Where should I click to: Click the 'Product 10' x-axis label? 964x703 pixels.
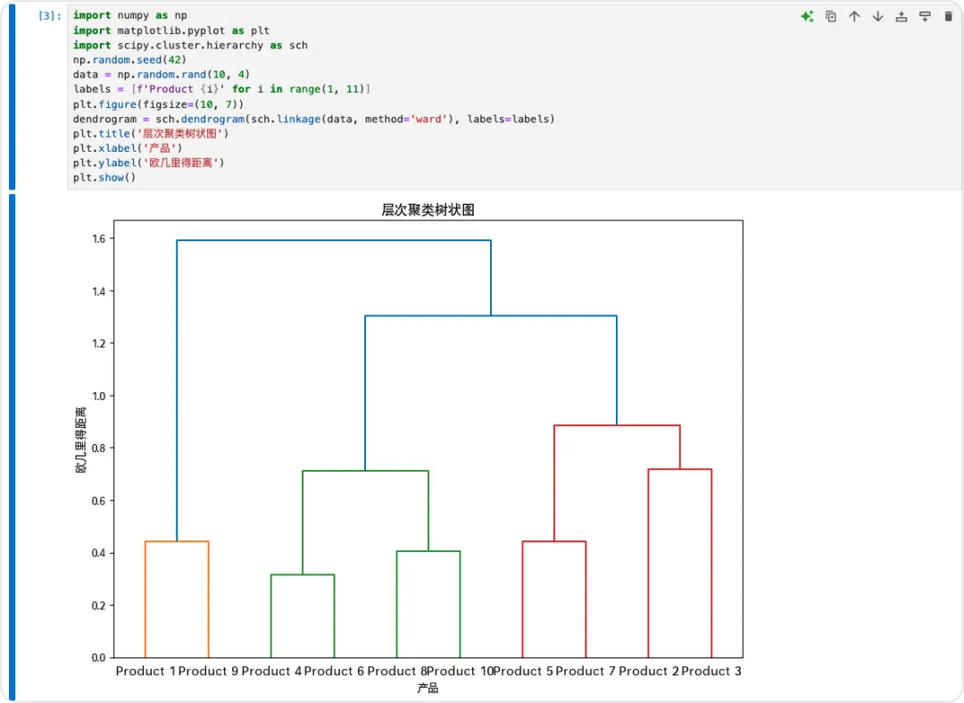pyautogui.click(x=461, y=671)
